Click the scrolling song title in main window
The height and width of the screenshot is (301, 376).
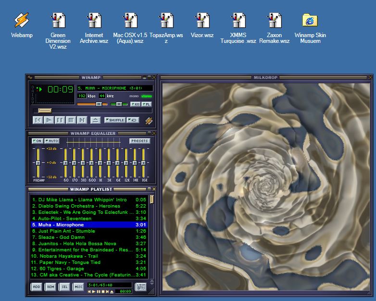(x=115, y=88)
